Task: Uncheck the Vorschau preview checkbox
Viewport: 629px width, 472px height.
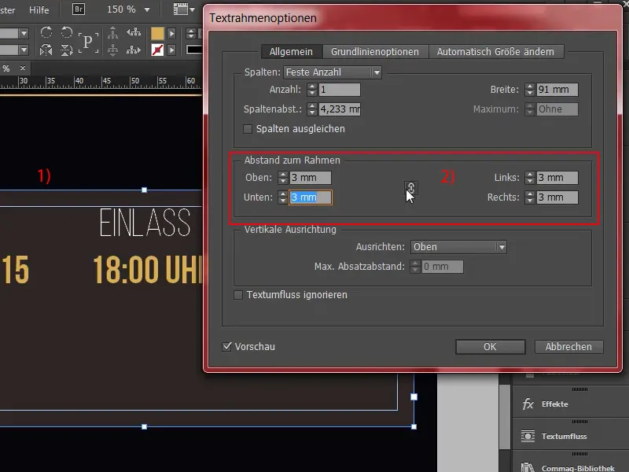Action: [227, 346]
